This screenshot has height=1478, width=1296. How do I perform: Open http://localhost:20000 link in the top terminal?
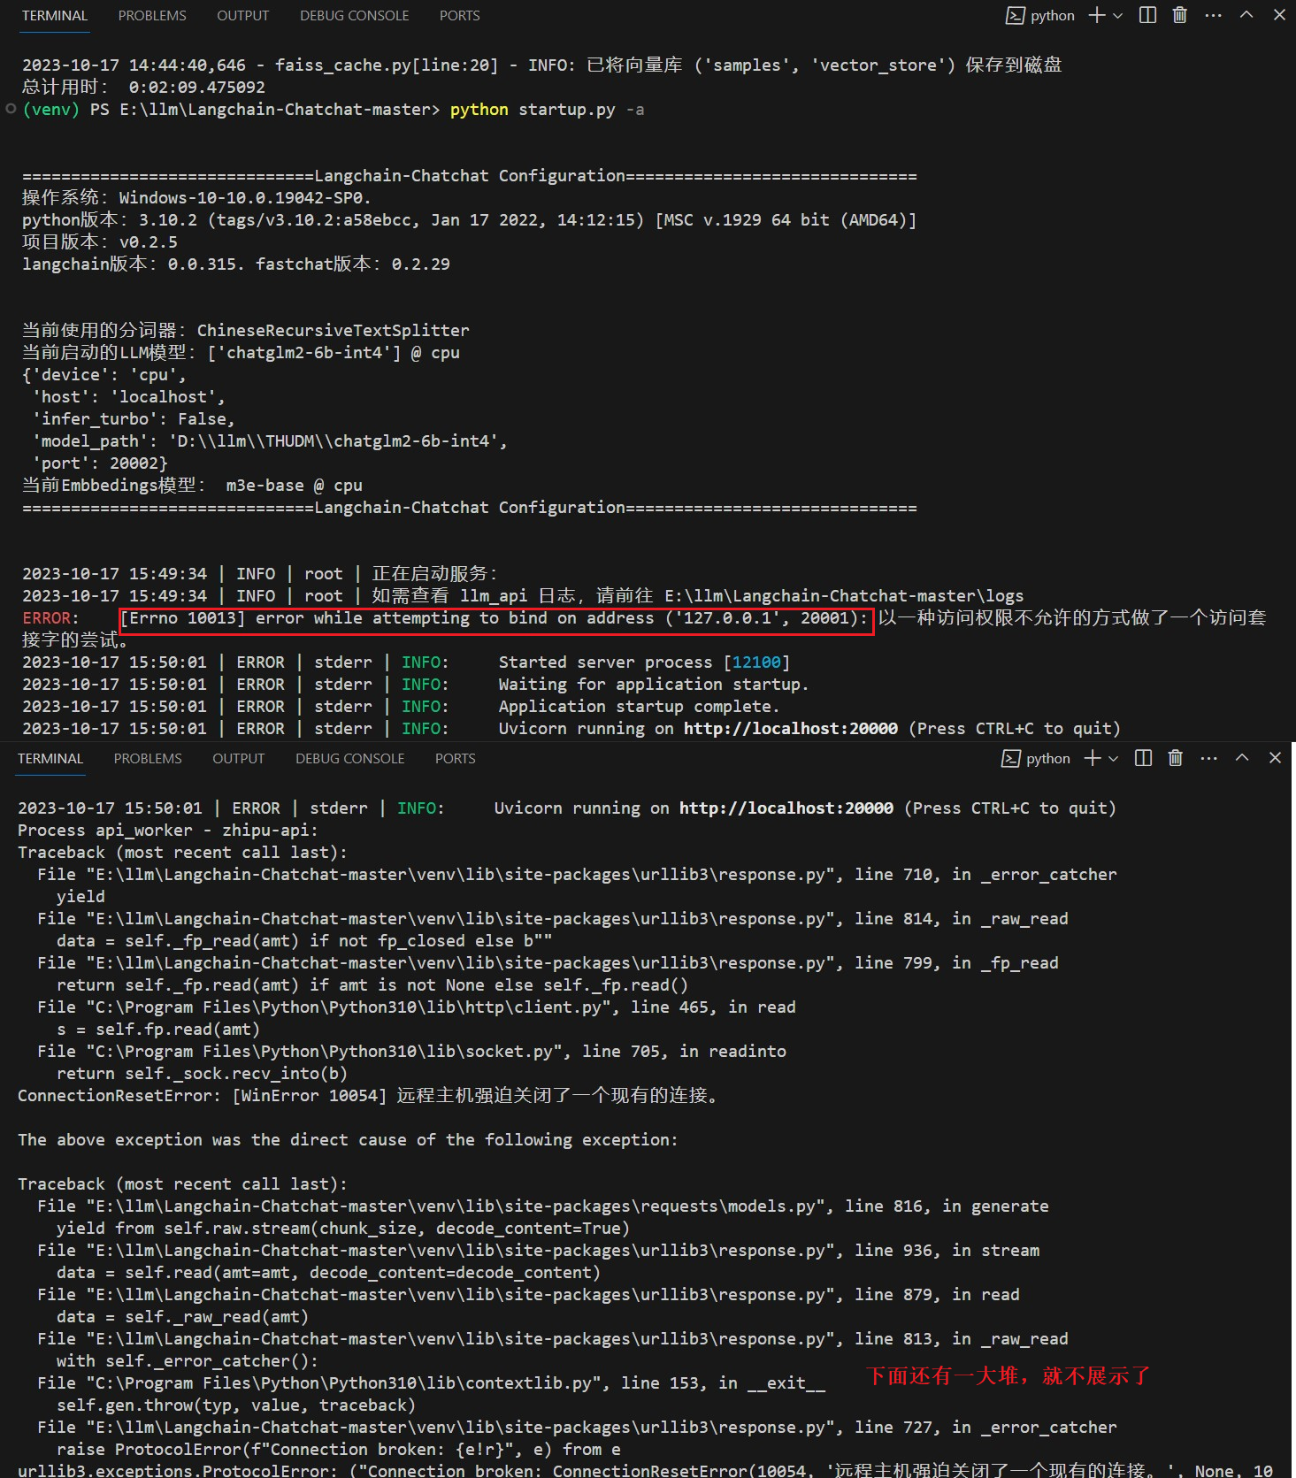(x=791, y=729)
